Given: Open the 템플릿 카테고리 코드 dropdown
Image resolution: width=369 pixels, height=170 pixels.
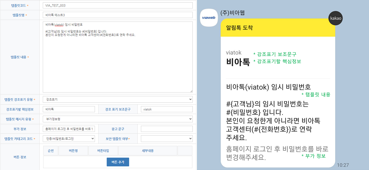Looking at the screenshot, I should (69, 139).
